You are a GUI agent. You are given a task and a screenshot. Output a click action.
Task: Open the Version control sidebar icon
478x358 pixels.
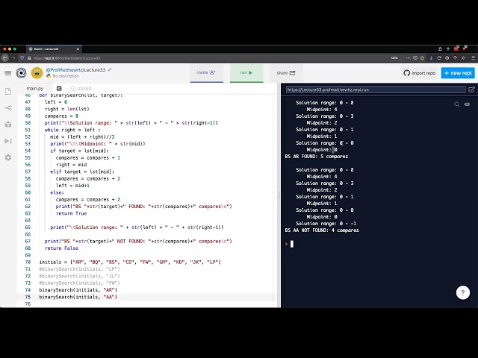point(8,107)
